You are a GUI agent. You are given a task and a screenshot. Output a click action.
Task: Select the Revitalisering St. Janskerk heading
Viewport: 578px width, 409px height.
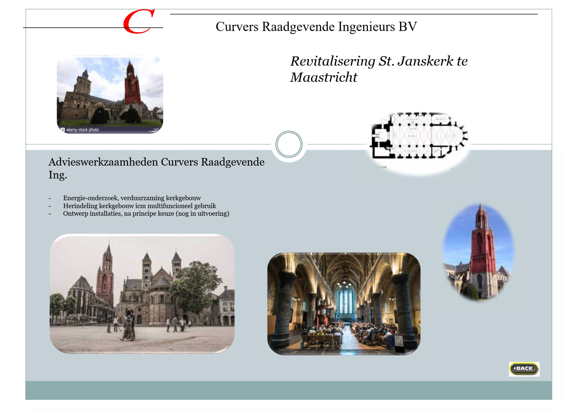[378, 69]
